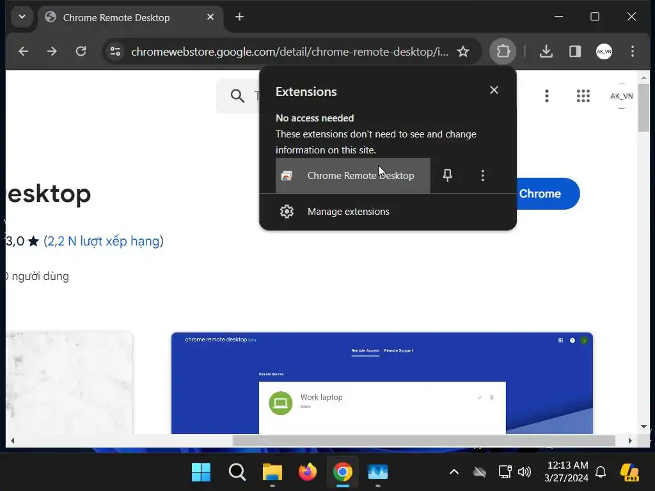Go back to previous page
655x491 pixels.
click(24, 51)
